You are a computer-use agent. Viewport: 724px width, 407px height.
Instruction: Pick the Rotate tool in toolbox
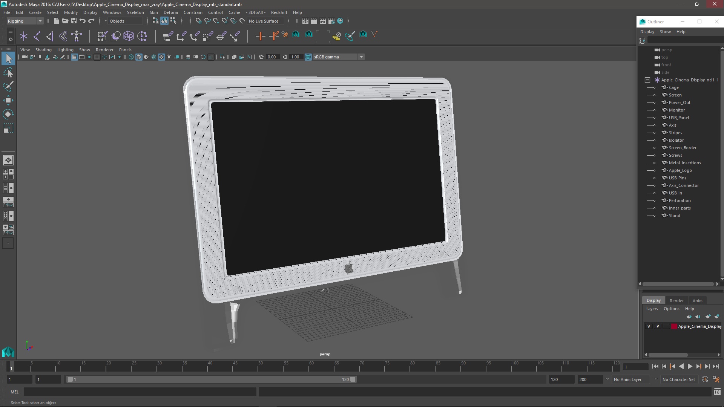pyautogui.click(x=8, y=114)
